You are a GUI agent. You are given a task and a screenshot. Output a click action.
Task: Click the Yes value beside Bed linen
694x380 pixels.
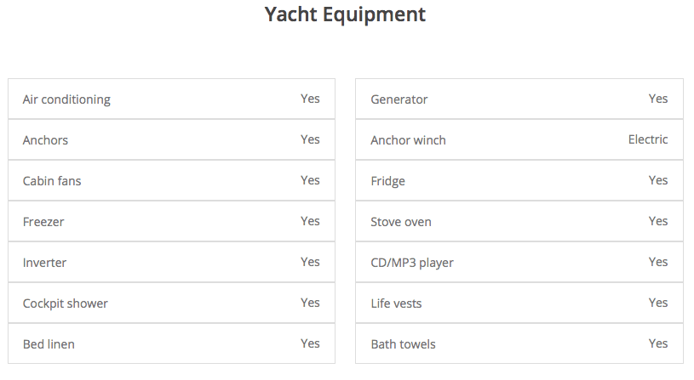point(310,343)
